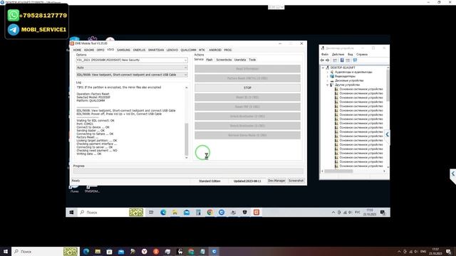The width and height of the screenshot is (456, 256).
Task: Open Task View on remote desktop's taskbar
Action: [151, 213]
